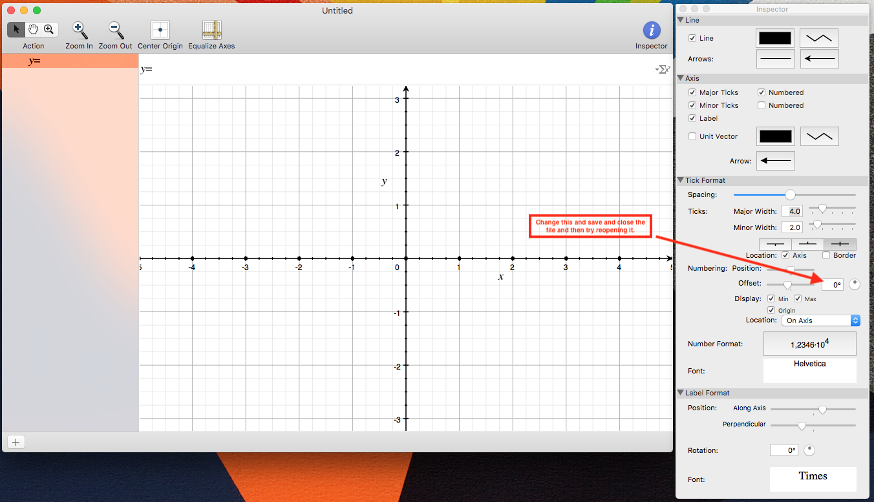This screenshot has height=502, width=874.
Task: Click the Major Width 4.0 field
Action: (793, 211)
